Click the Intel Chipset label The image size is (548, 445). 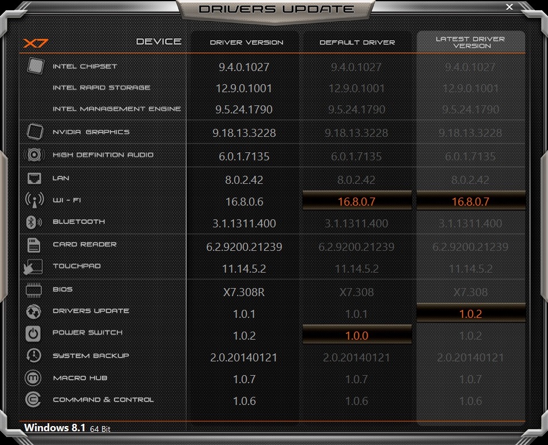point(85,66)
